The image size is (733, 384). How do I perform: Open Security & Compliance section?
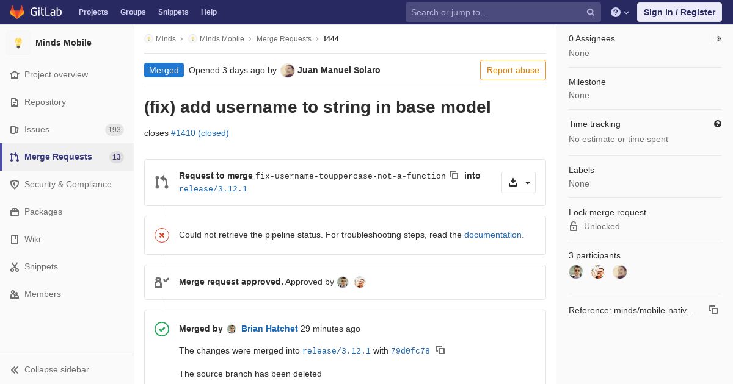68,184
